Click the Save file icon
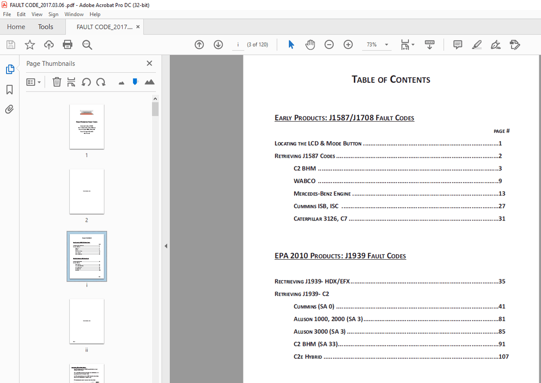This screenshot has width=541, height=383. pos(10,44)
